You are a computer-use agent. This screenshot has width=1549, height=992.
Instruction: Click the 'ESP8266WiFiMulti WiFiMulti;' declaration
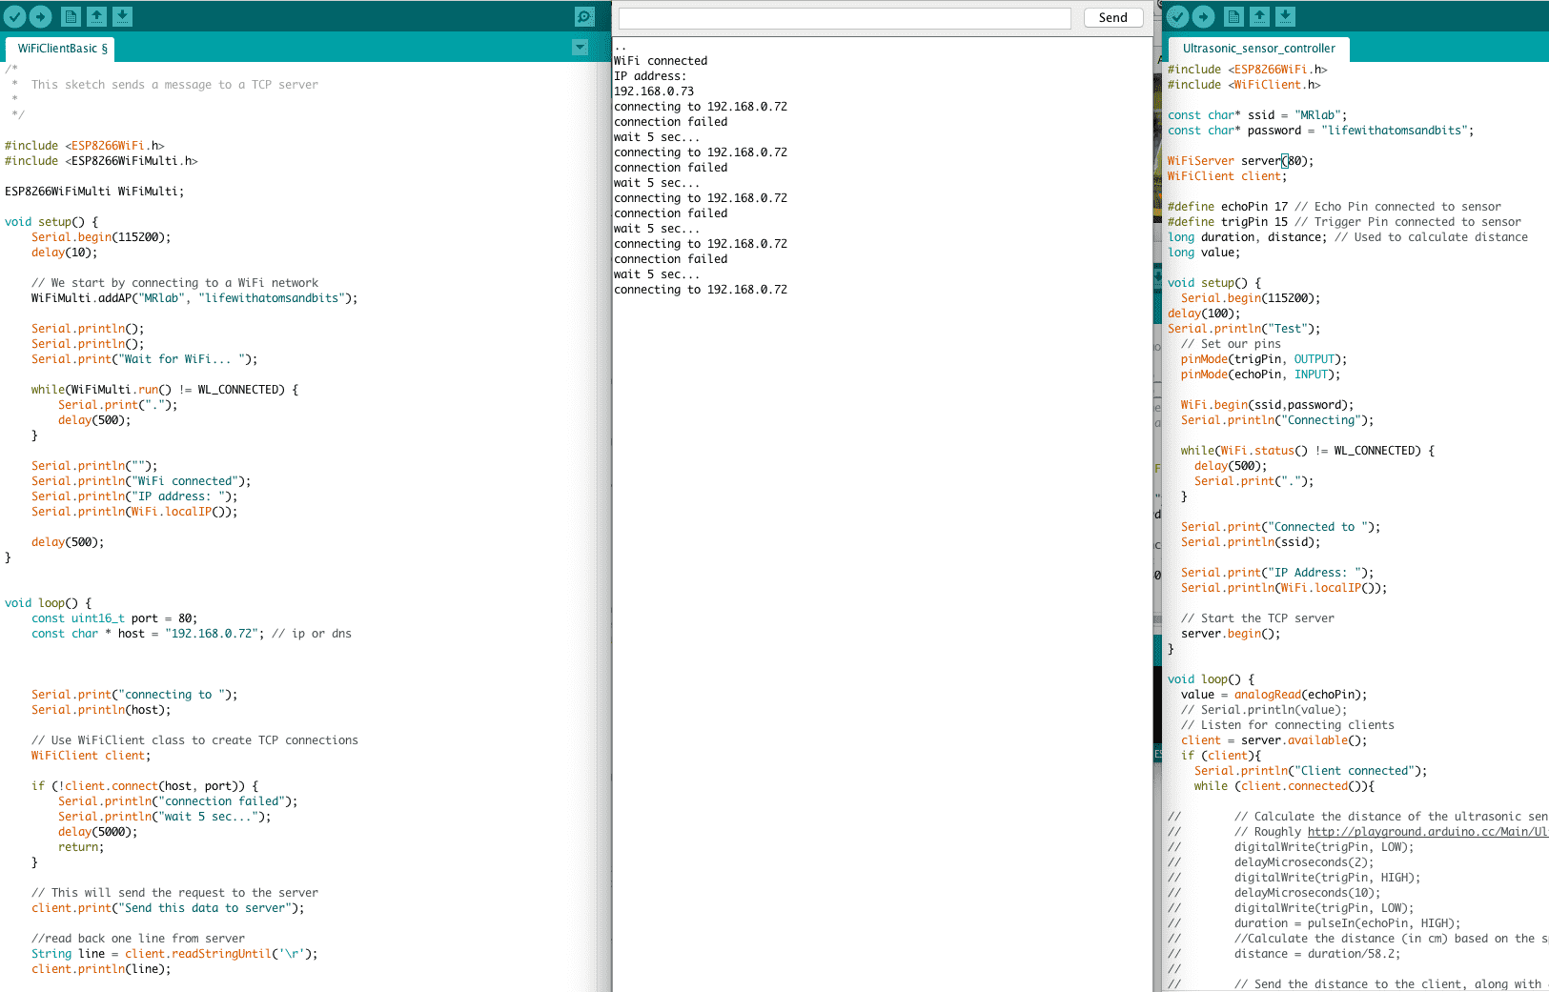(94, 192)
